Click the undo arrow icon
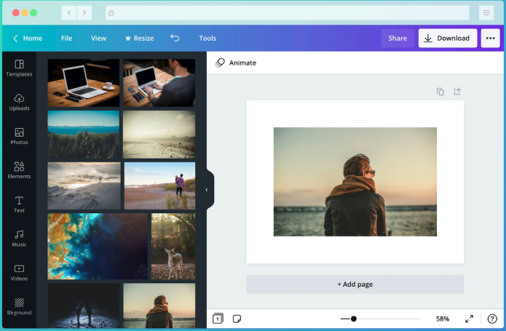The image size is (506, 331). pos(175,38)
